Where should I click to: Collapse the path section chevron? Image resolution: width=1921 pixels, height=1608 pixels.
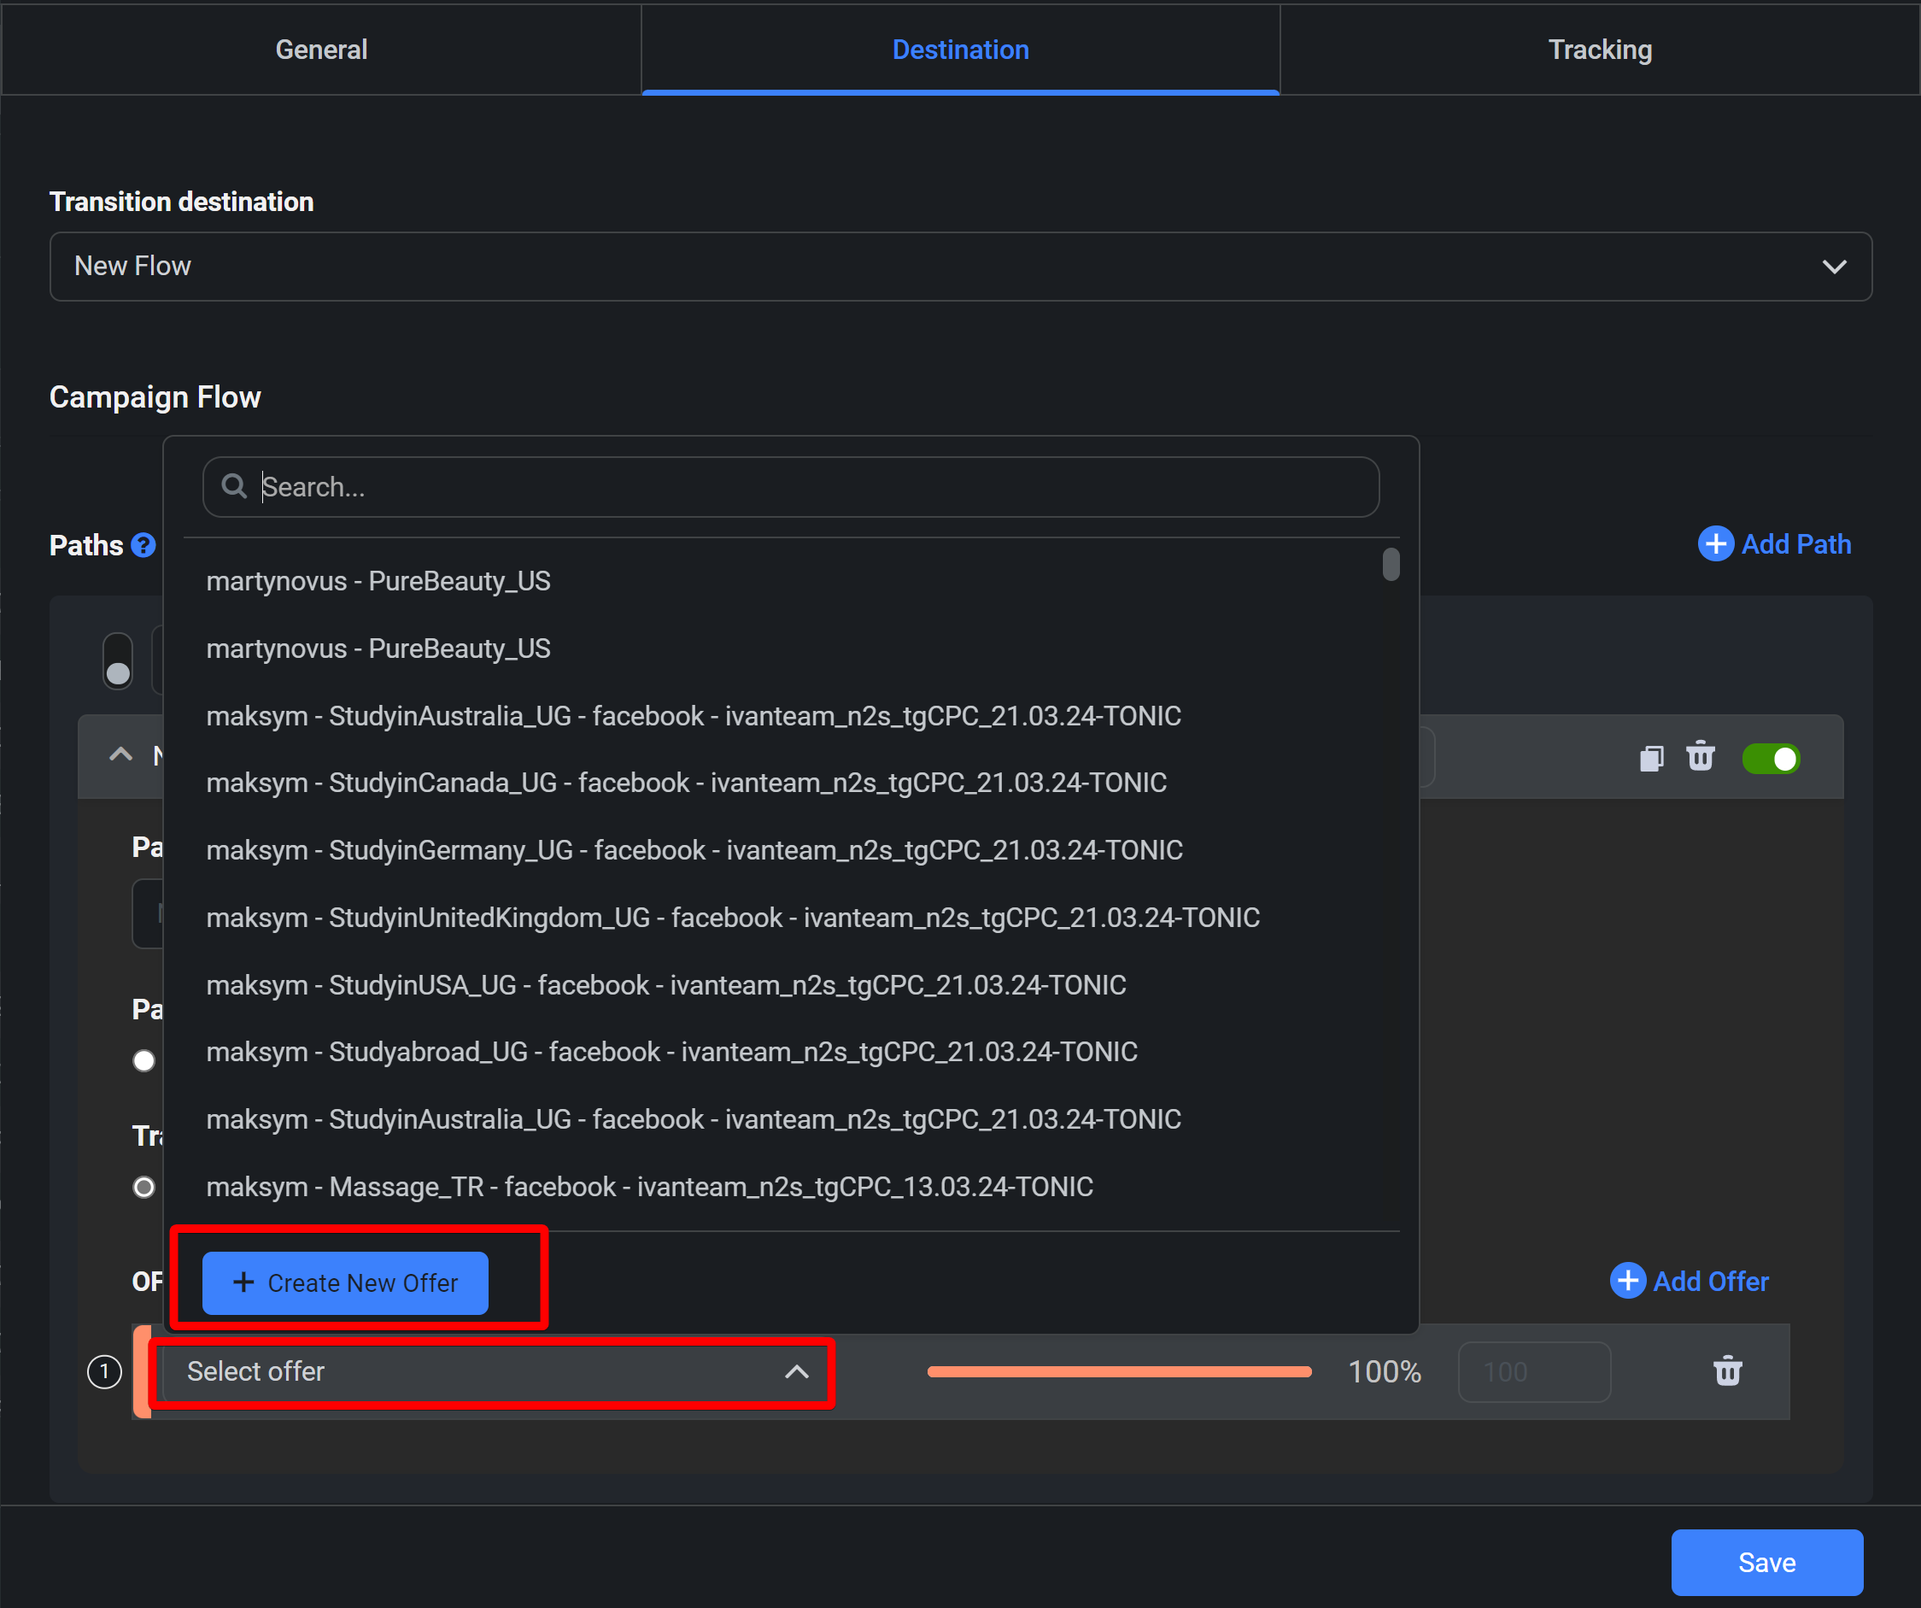[x=120, y=755]
